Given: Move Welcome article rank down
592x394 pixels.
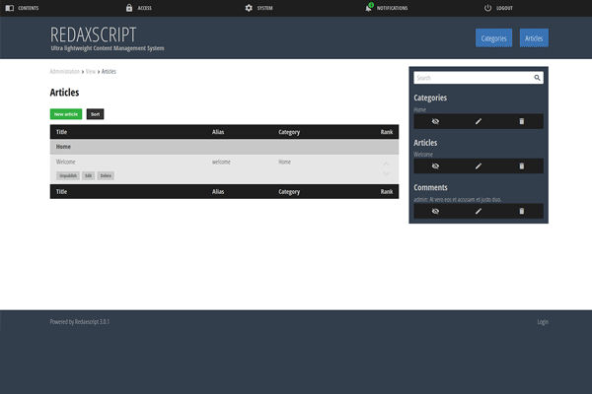Looking at the screenshot, I should [386, 173].
